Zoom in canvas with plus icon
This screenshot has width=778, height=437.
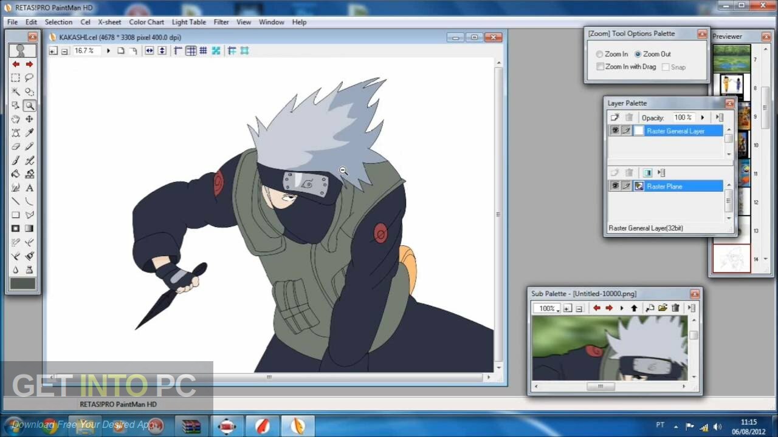(x=53, y=51)
